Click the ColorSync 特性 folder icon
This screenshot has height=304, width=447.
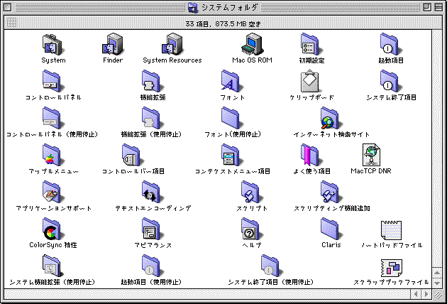click(53, 229)
